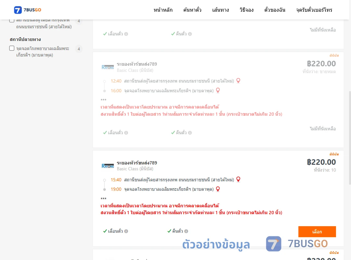Click the 15:40 departure time text
This screenshot has height=260, width=351.
[116, 180]
